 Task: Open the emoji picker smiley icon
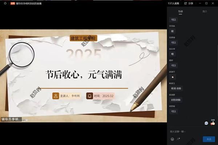click(172, 139)
